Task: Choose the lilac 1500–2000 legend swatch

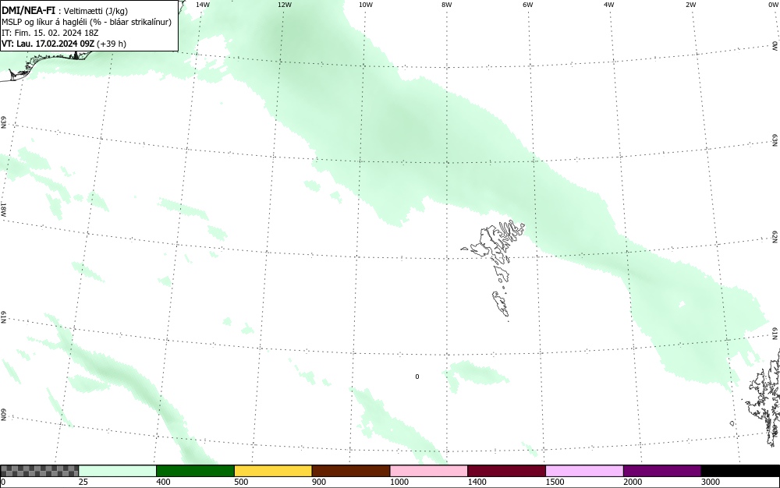Action: [584, 471]
